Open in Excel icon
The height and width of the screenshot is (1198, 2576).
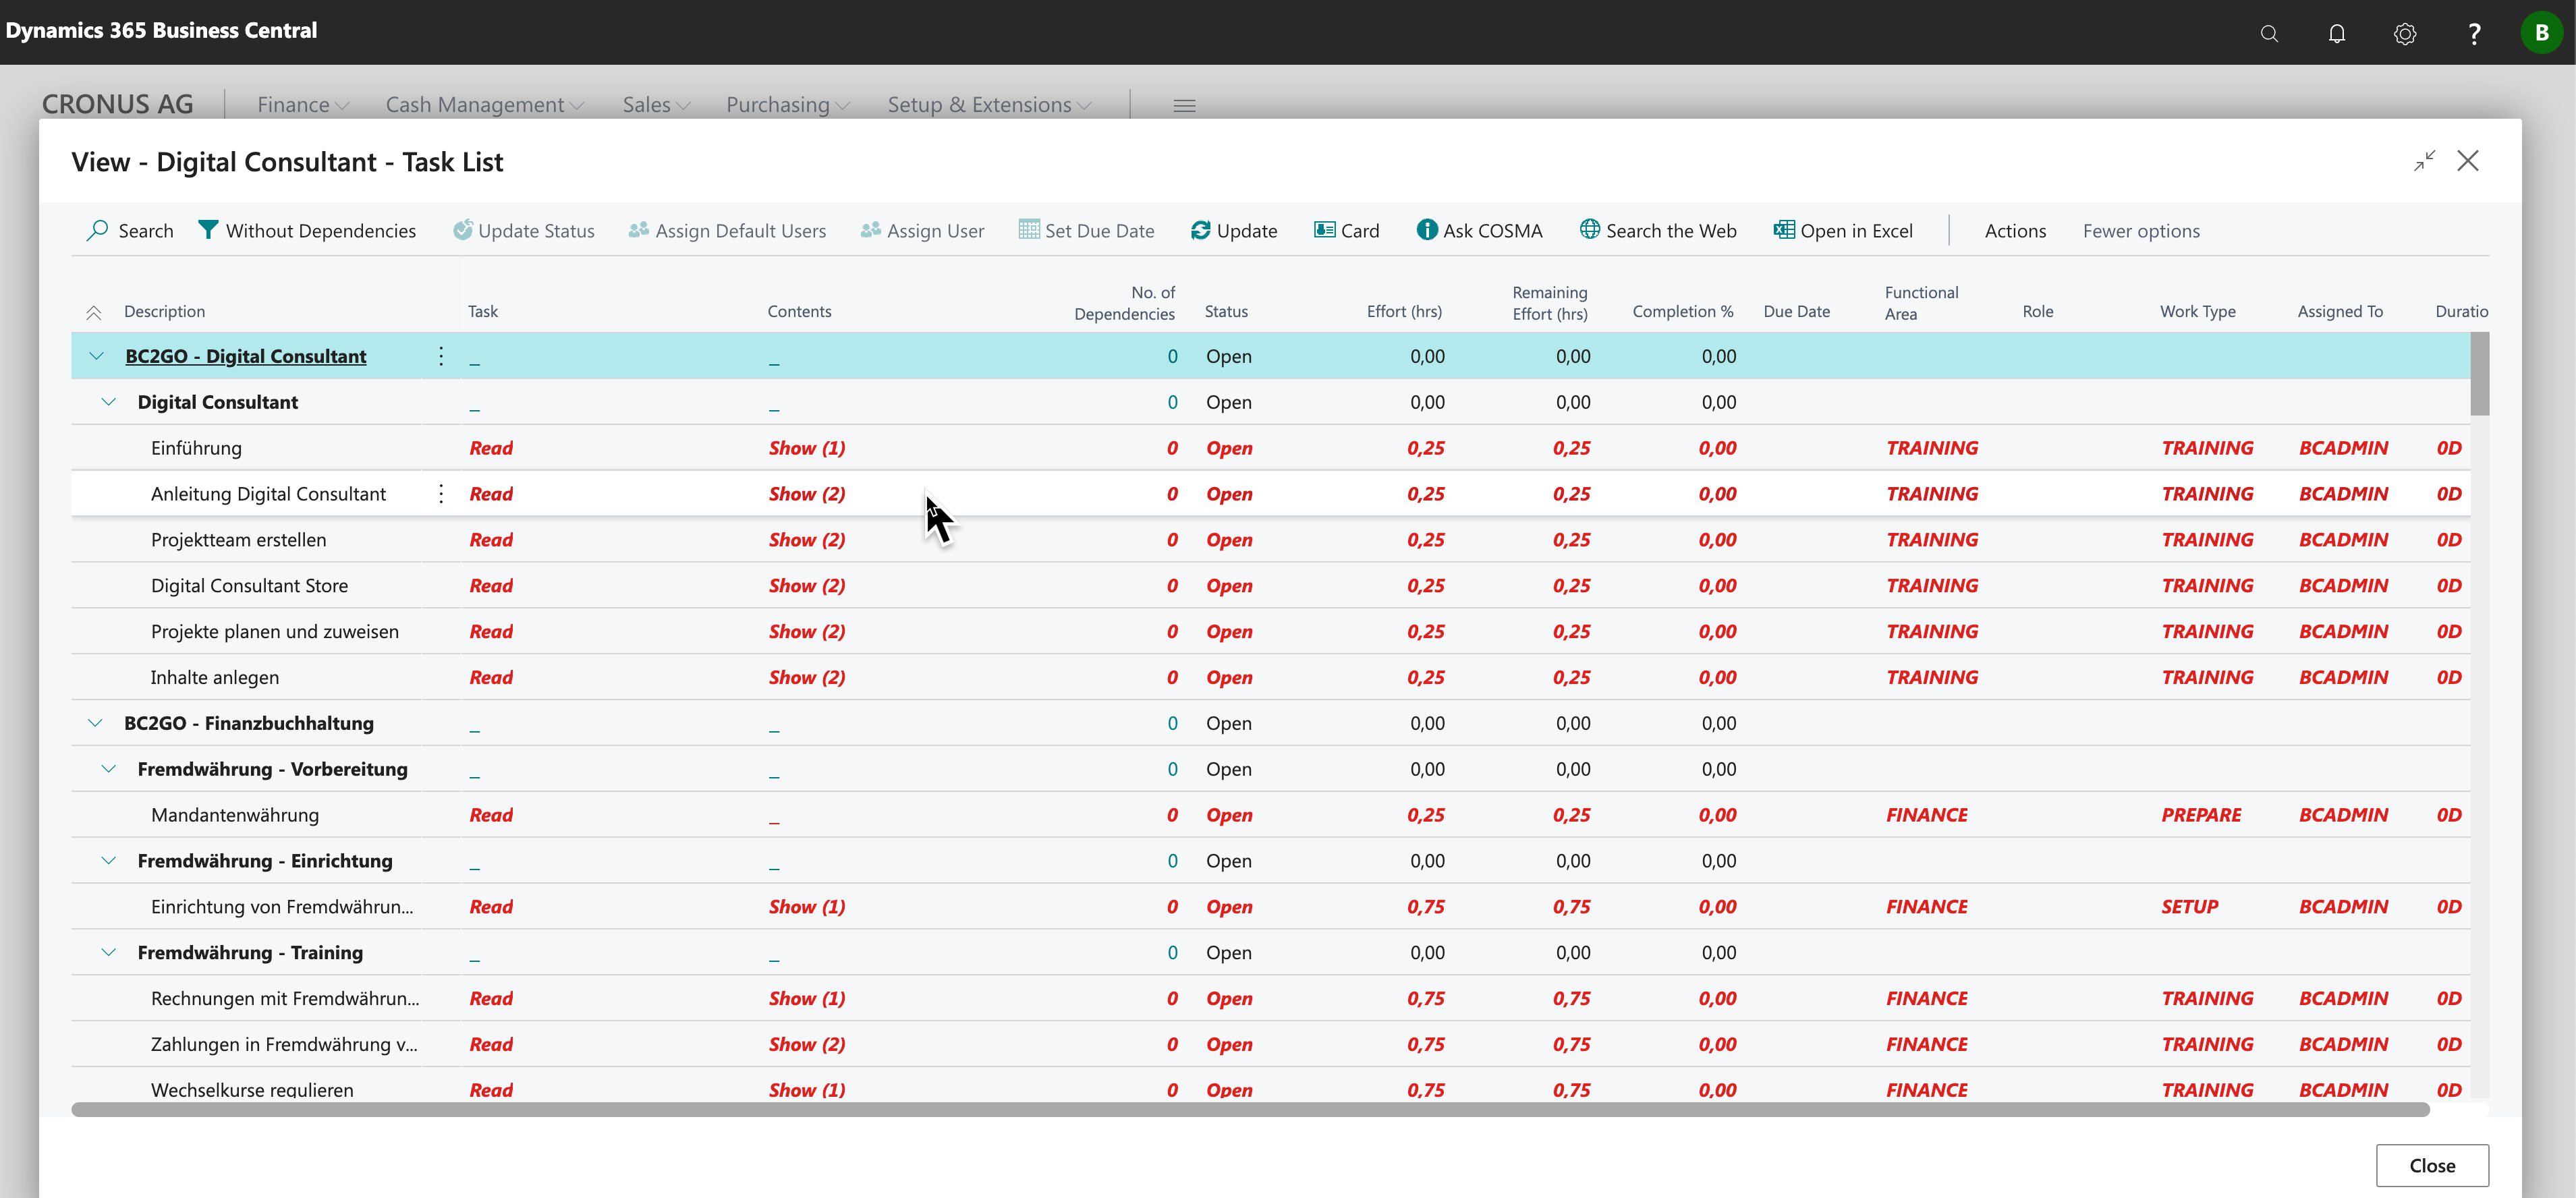1783,230
